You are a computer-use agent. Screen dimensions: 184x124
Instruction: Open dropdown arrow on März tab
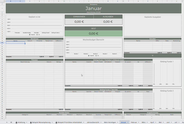point(147,122)
